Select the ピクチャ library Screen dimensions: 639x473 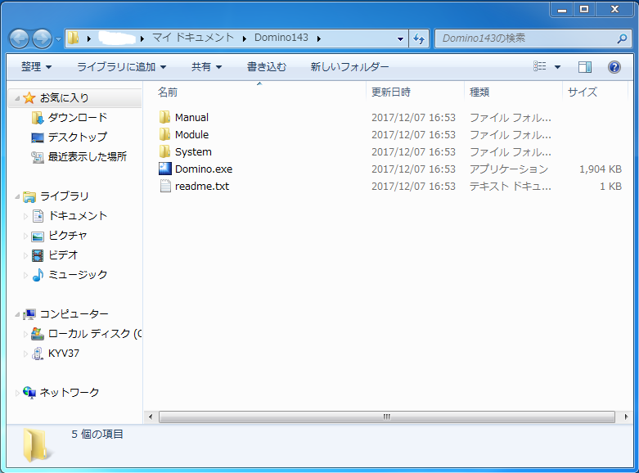68,236
